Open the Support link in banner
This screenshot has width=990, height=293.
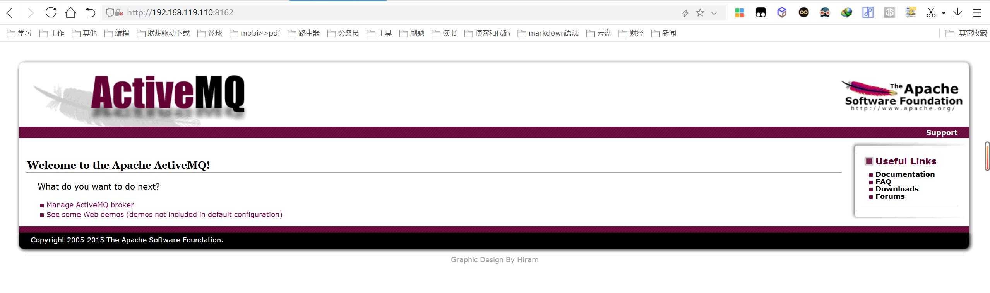[x=942, y=132]
